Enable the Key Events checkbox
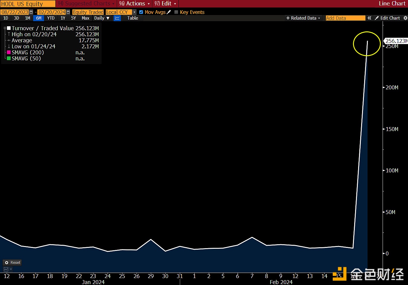408x285 pixels. click(x=176, y=12)
